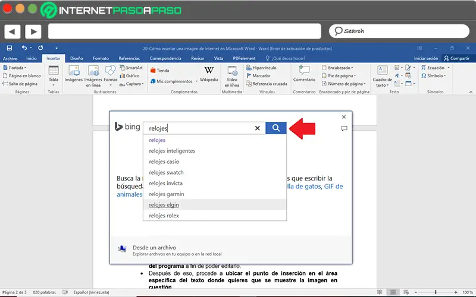Click the feedback speech bubble icon in dialog
This screenshot has height=297, width=476.
344,128
